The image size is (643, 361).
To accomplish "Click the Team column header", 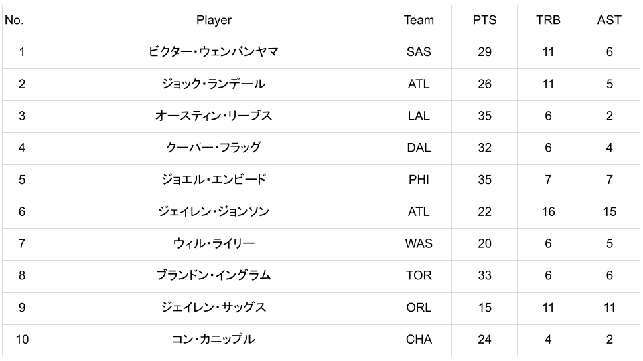I will (419, 20).
